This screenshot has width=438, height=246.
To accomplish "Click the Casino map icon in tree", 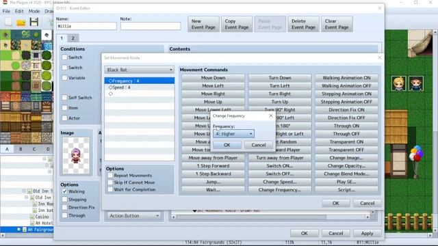I will pos(32,217).
